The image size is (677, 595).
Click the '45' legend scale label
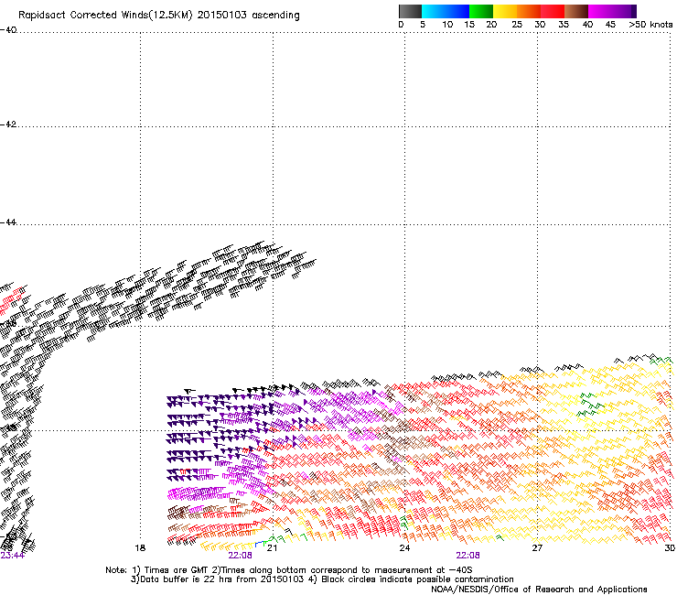click(x=610, y=25)
